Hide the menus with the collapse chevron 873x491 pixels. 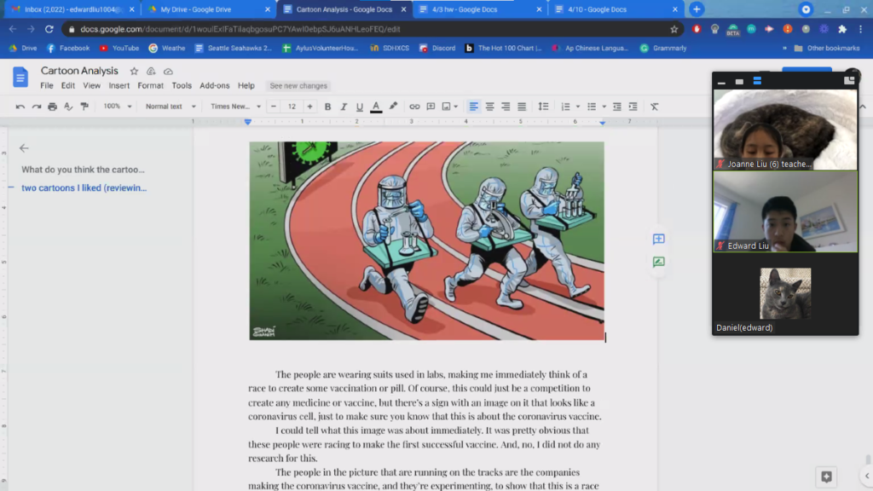pos(863,107)
